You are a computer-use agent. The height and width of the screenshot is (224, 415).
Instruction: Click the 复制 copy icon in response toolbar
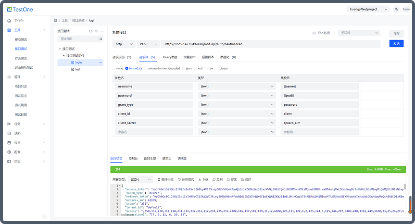214,179
